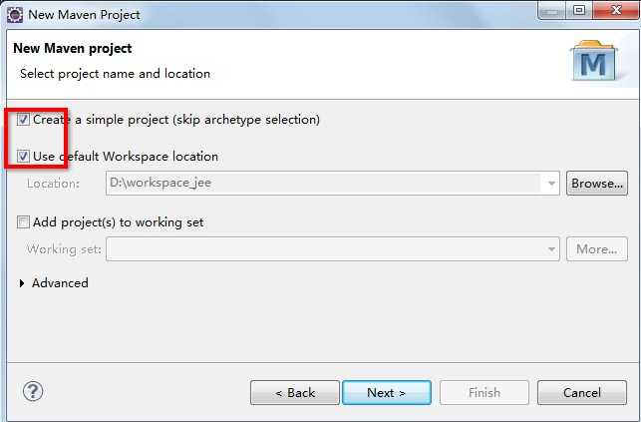Close the dialog with the X button
The width and height of the screenshot is (641, 422).
click(x=616, y=10)
